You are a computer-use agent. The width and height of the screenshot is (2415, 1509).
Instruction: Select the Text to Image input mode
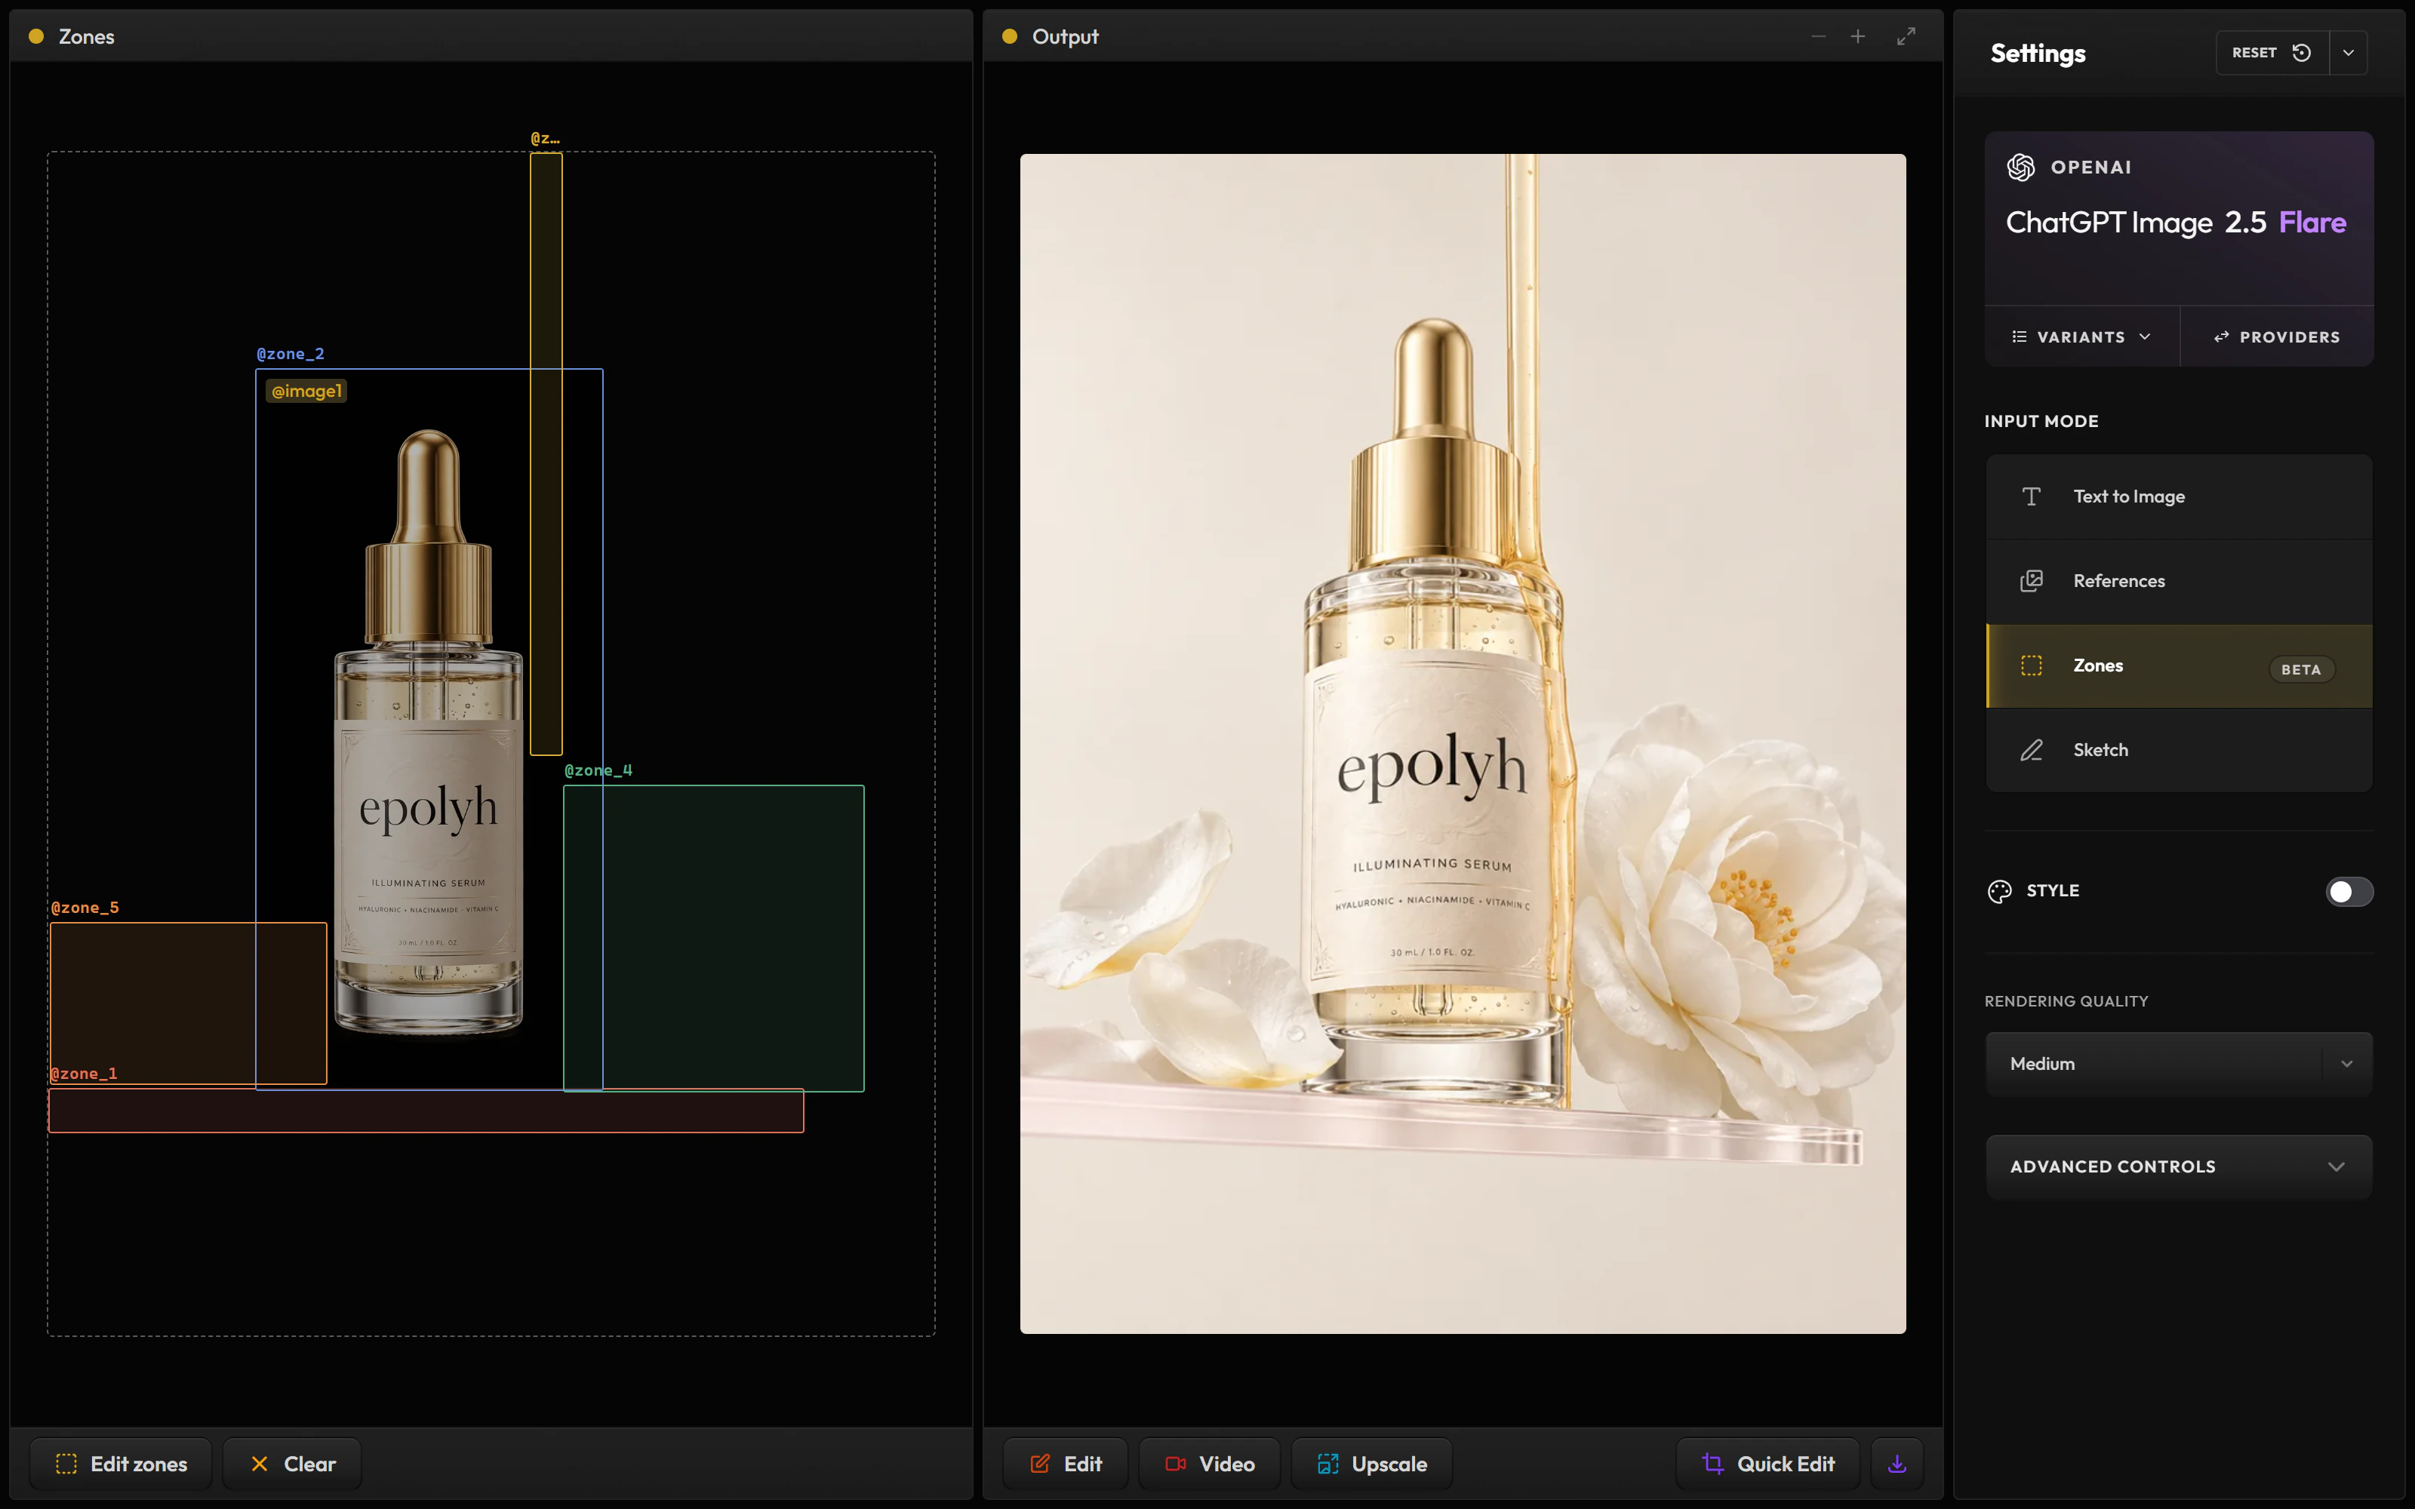[x=2179, y=497]
